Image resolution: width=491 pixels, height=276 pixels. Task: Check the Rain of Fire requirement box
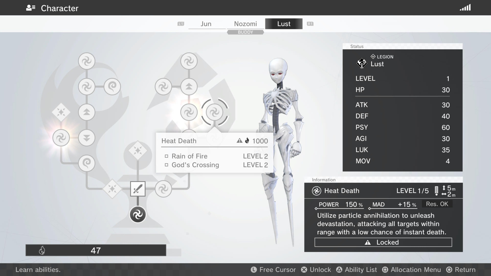166,156
